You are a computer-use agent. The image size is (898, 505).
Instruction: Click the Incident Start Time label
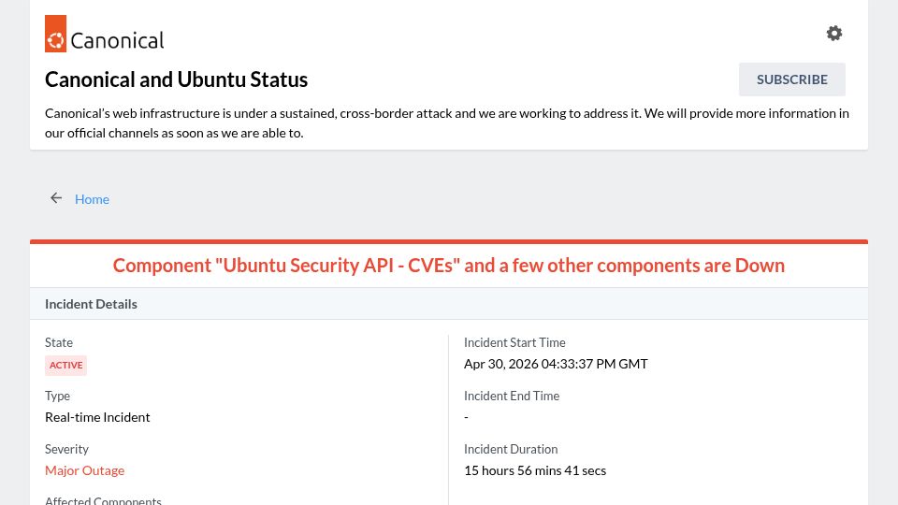[x=514, y=342]
